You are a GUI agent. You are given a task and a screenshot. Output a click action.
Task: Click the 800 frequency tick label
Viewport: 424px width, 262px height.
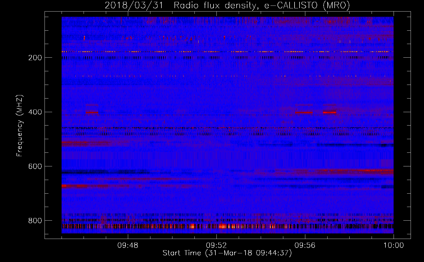pyautogui.click(x=35, y=221)
